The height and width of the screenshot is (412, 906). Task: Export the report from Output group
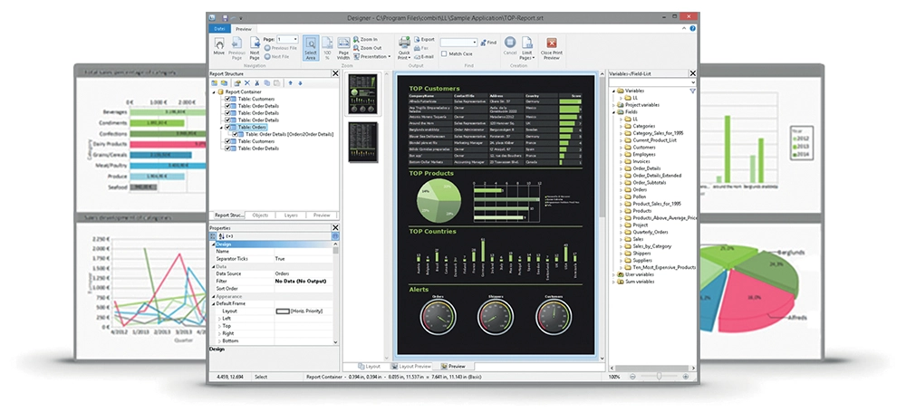tap(426, 40)
